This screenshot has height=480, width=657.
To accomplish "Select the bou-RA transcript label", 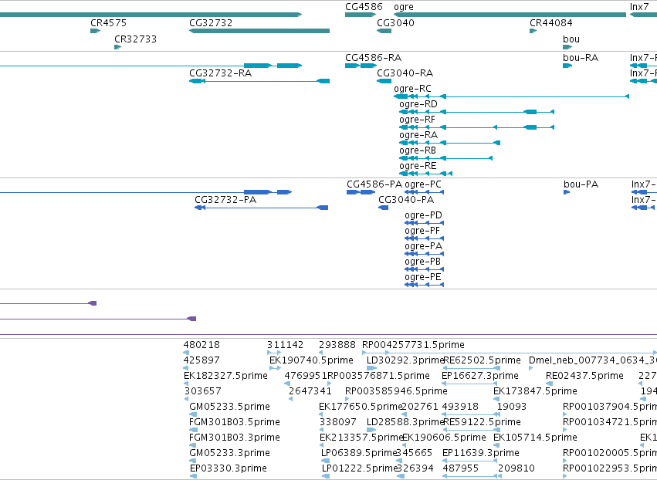I will (581, 58).
